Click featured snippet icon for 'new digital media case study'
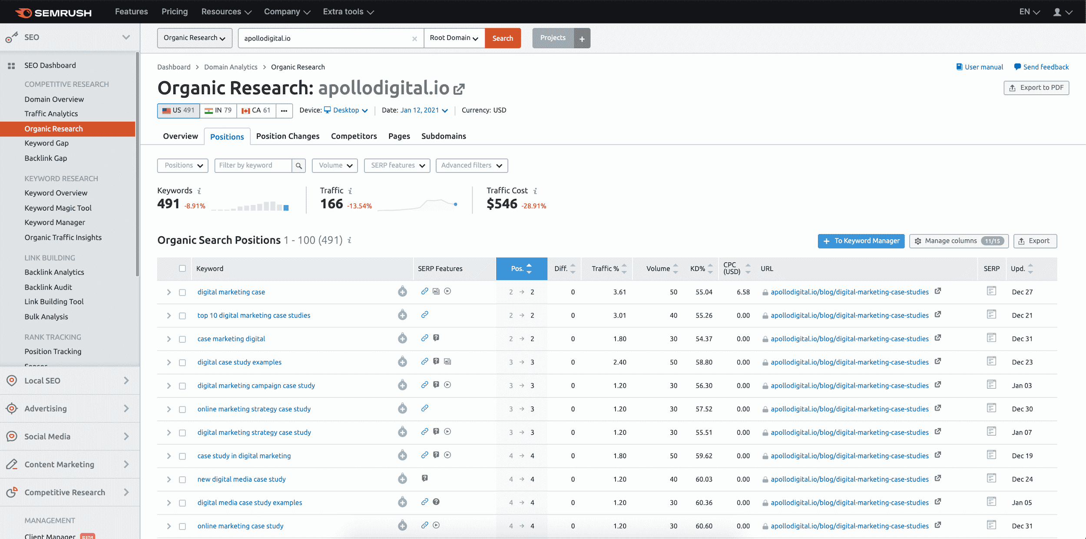1086x539 pixels. pos(424,478)
